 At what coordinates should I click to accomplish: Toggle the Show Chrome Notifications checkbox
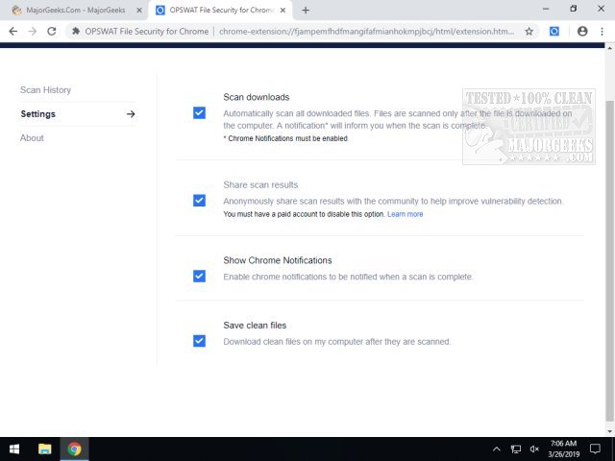pyautogui.click(x=199, y=276)
